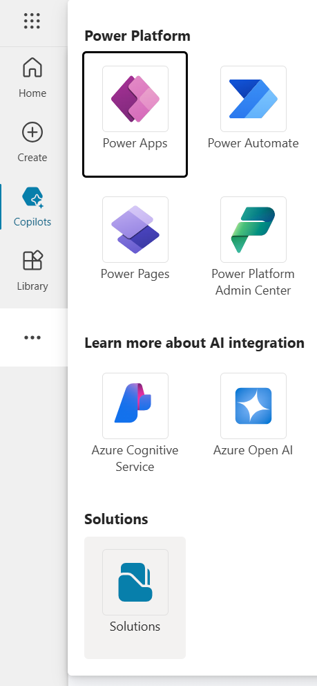Go to Home in sidebar
The width and height of the screenshot is (317, 686).
pos(32,78)
